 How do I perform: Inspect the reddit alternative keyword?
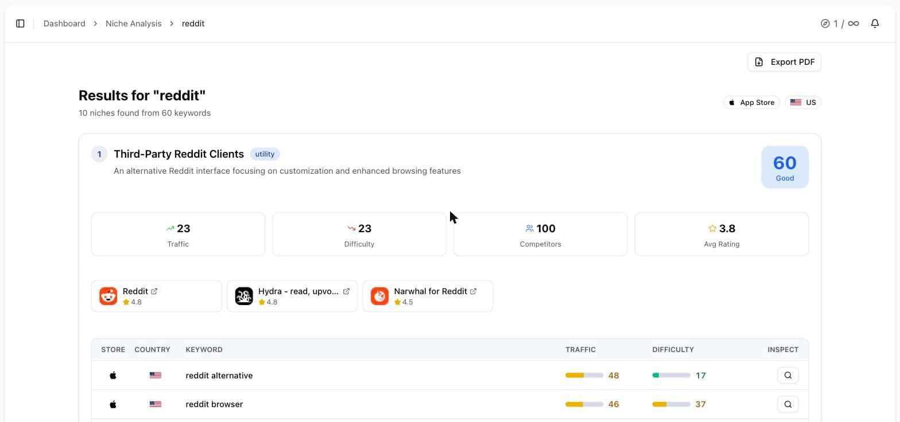(x=788, y=376)
